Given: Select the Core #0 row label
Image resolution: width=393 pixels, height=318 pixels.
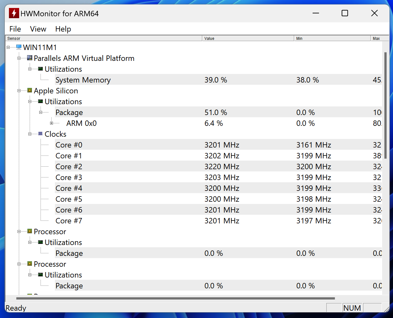Looking at the screenshot, I should [x=69, y=145].
